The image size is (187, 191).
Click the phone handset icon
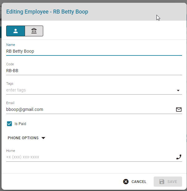pyautogui.click(x=179, y=157)
